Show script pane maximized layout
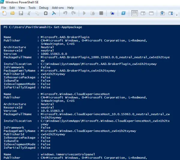 pos(151,13)
